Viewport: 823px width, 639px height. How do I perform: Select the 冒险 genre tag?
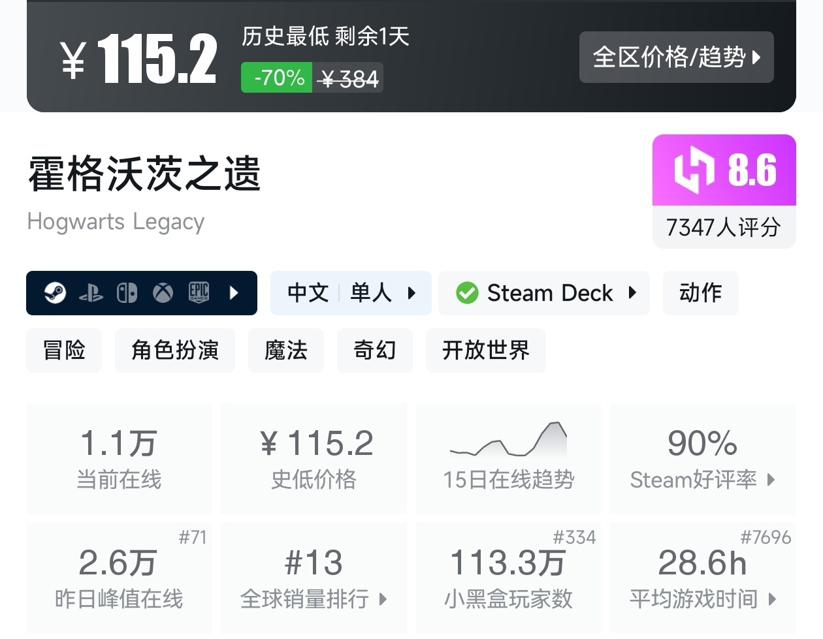click(x=64, y=351)
